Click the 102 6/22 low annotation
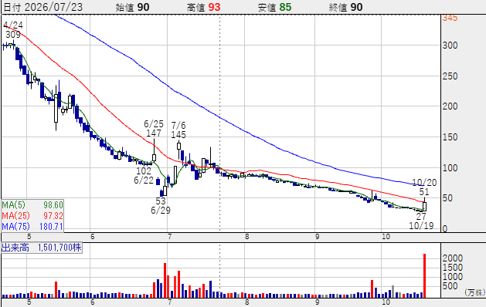This screenshot has width=486, height=307. tap(144, 175)
